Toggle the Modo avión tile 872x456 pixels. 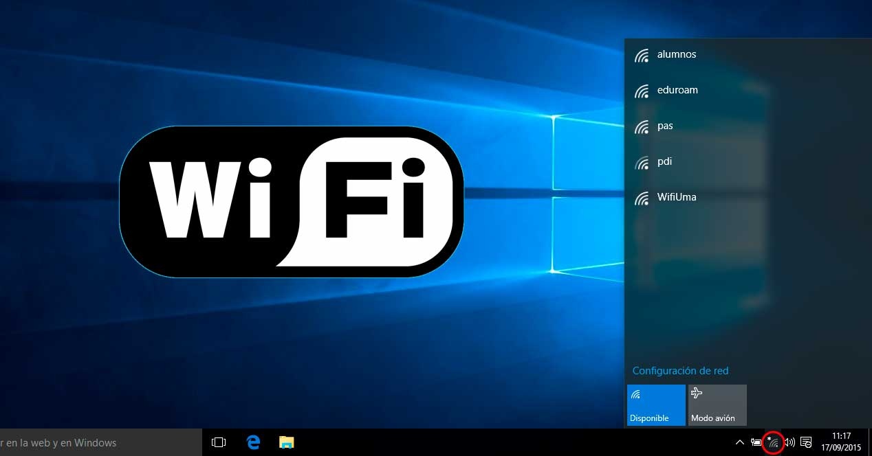717,405
